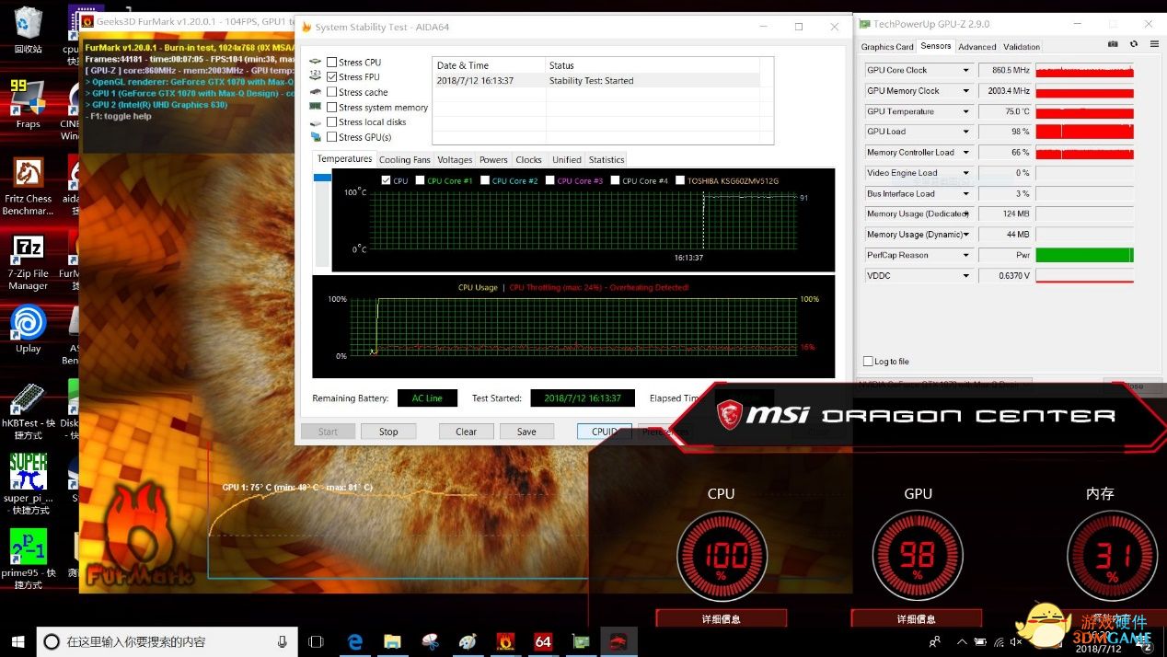Switch to the Clocks tab
Screen dimensions: 1167x657
tap(528, 160)
